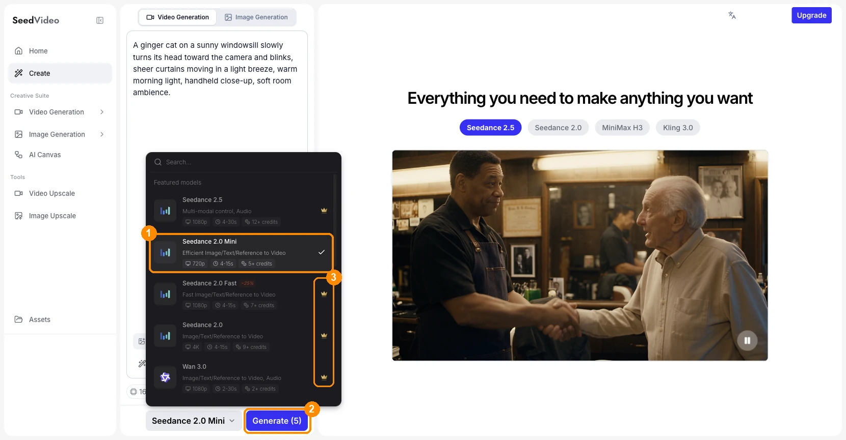Pause the preview video
Screen dimensions: 846x440
tap(747, 340)
